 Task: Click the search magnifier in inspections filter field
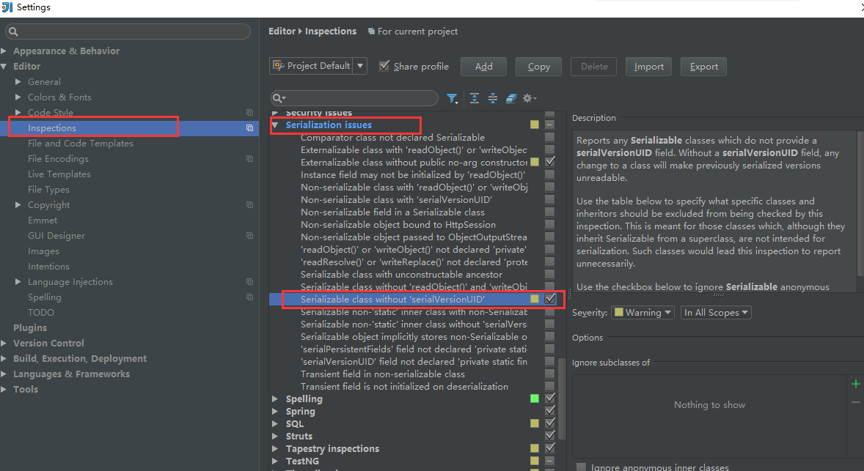point(279,98)
